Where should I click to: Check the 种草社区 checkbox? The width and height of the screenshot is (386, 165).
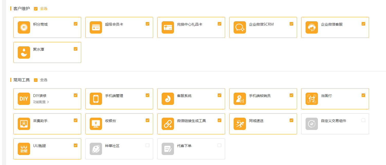tap(148, 145)
